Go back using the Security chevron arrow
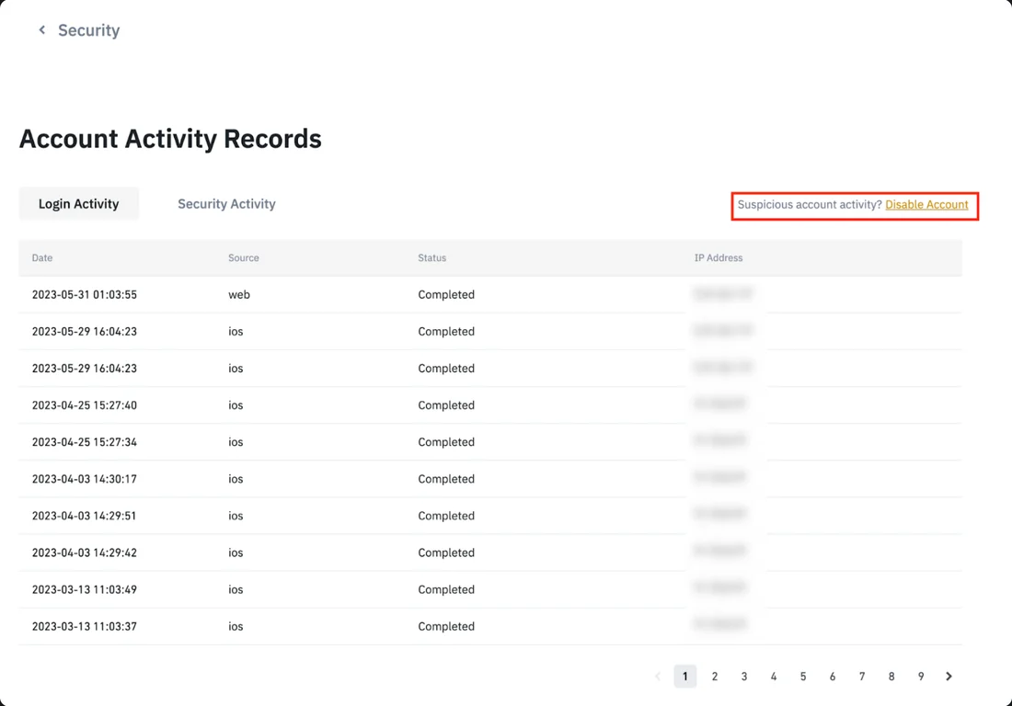The height and width of the screenshot is (706, 1012). pyautogui.click(x=42, y=29)
